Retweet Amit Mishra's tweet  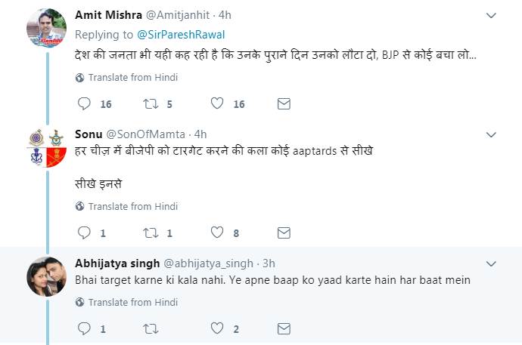click(x=151, y=103)
